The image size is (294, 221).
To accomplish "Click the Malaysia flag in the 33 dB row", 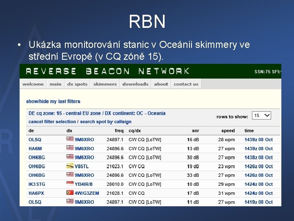I will click(x=70, y=175).
